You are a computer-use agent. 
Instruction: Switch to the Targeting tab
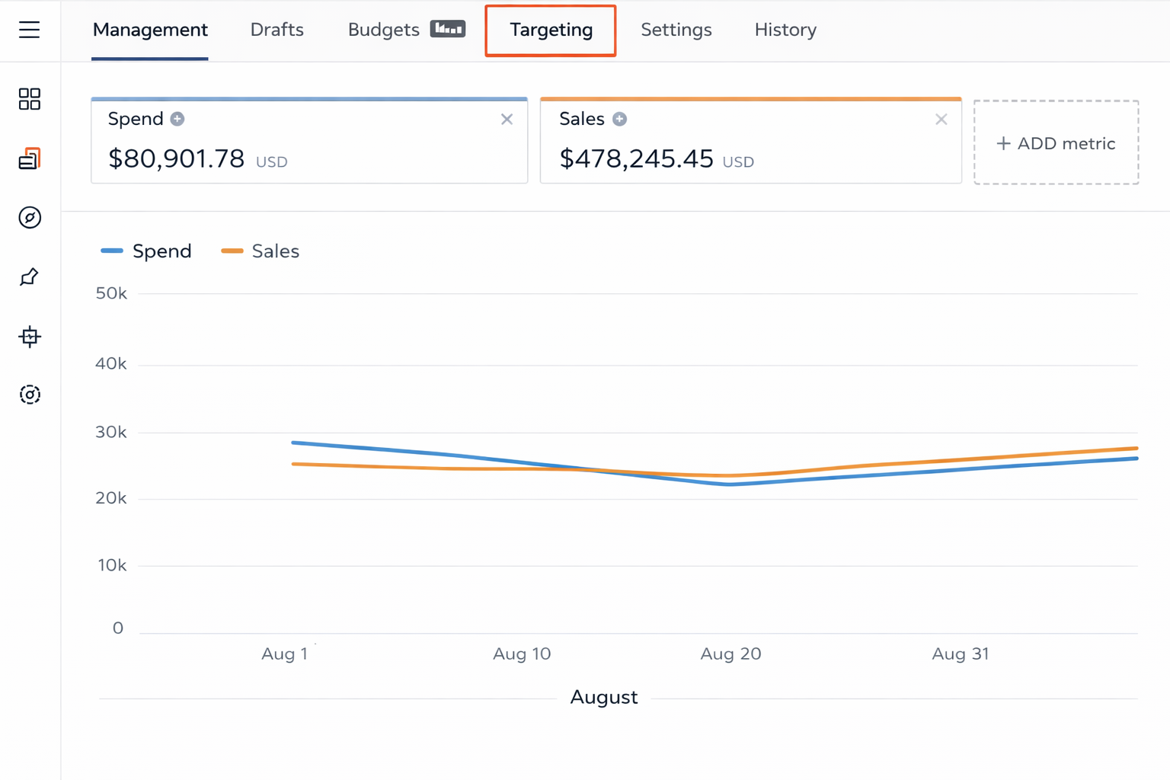coord(551,30)
